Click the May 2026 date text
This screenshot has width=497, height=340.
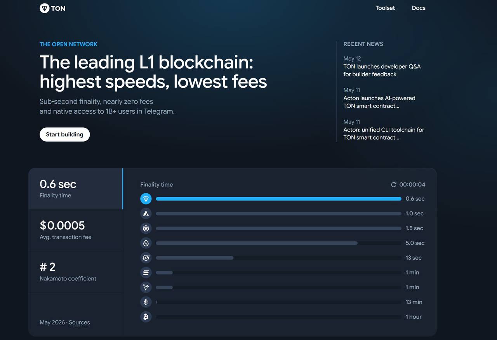pyautogui.click(x=52, y=323)
